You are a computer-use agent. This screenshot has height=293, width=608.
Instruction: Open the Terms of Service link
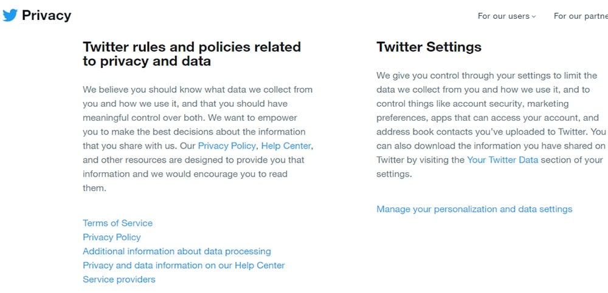pyautogui.click(x=117, y=223)
